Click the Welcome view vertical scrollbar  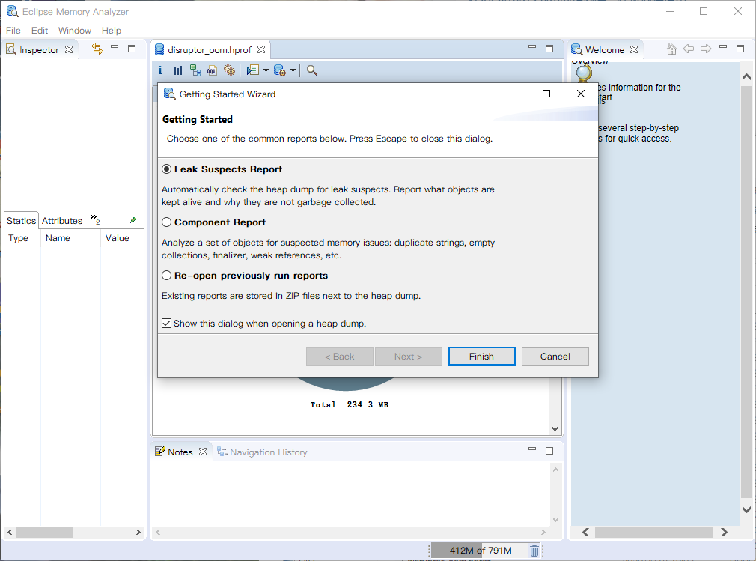[x=746, y=291]
